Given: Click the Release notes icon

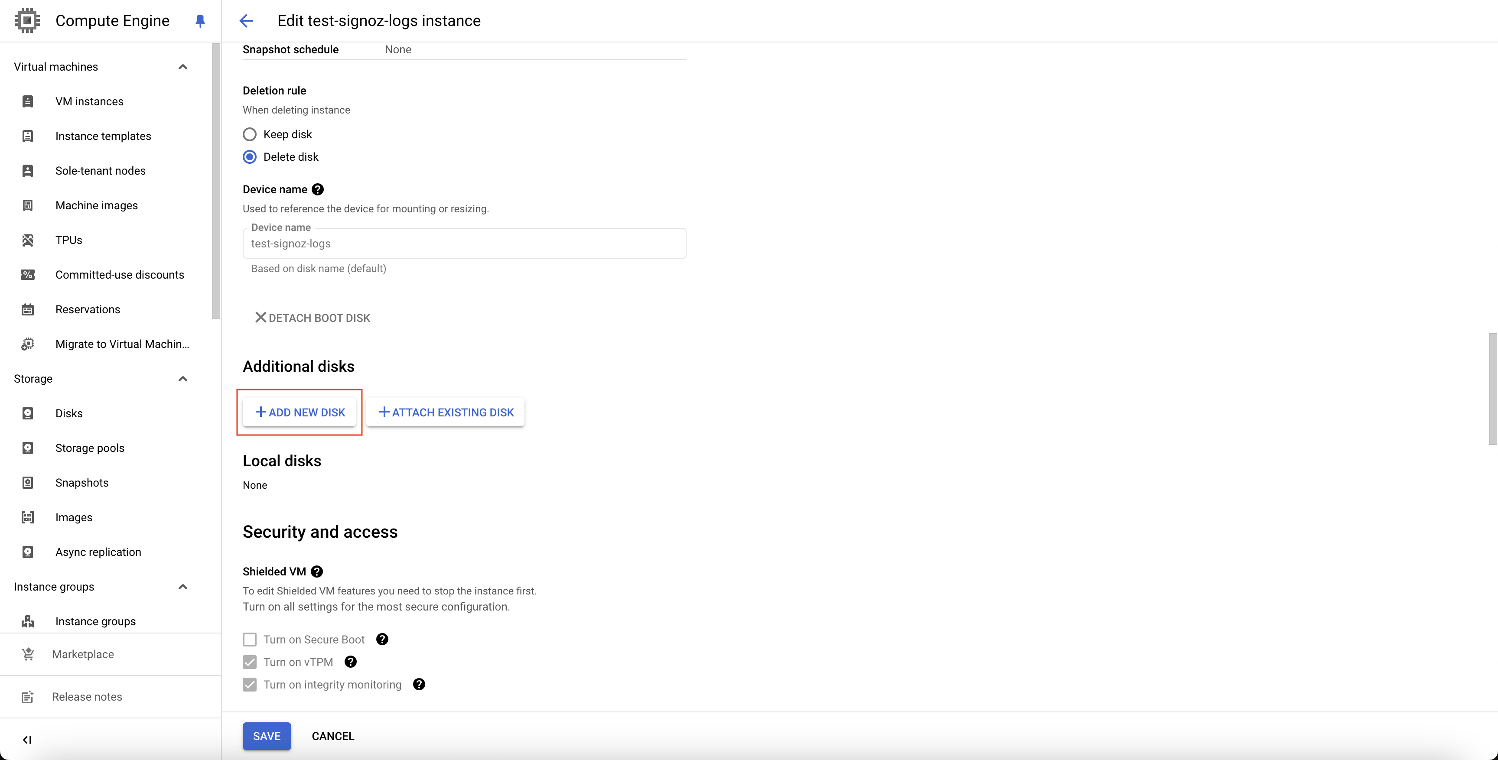Looking at the screenshot, I should [27, 697].
